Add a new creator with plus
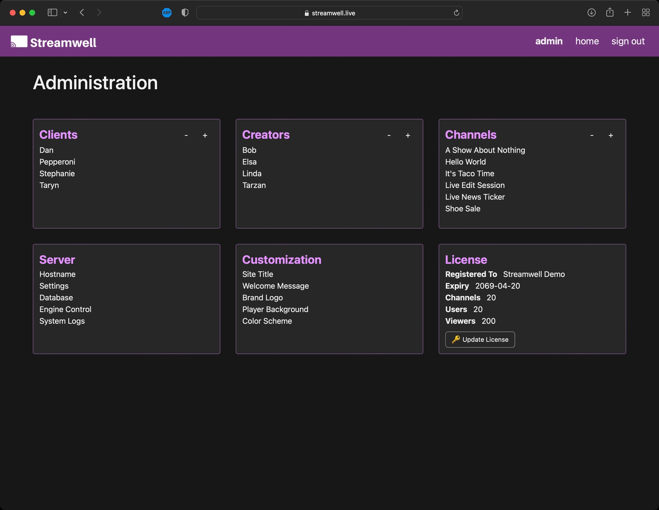The height and width of the screenshot is (510, 659). click(408, 136)
